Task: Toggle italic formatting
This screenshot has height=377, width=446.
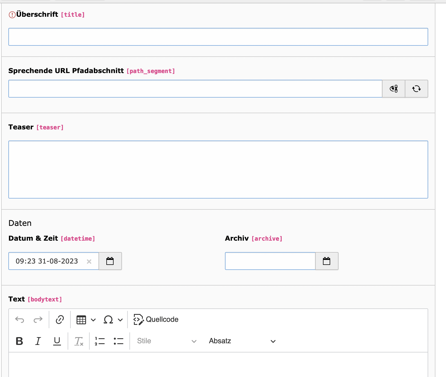Action: [38, 341]
